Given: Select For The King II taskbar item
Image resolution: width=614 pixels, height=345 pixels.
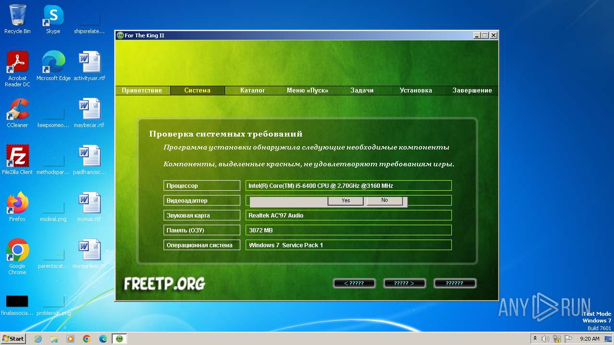Looking at the screenshot, I should tap(119, 339).
